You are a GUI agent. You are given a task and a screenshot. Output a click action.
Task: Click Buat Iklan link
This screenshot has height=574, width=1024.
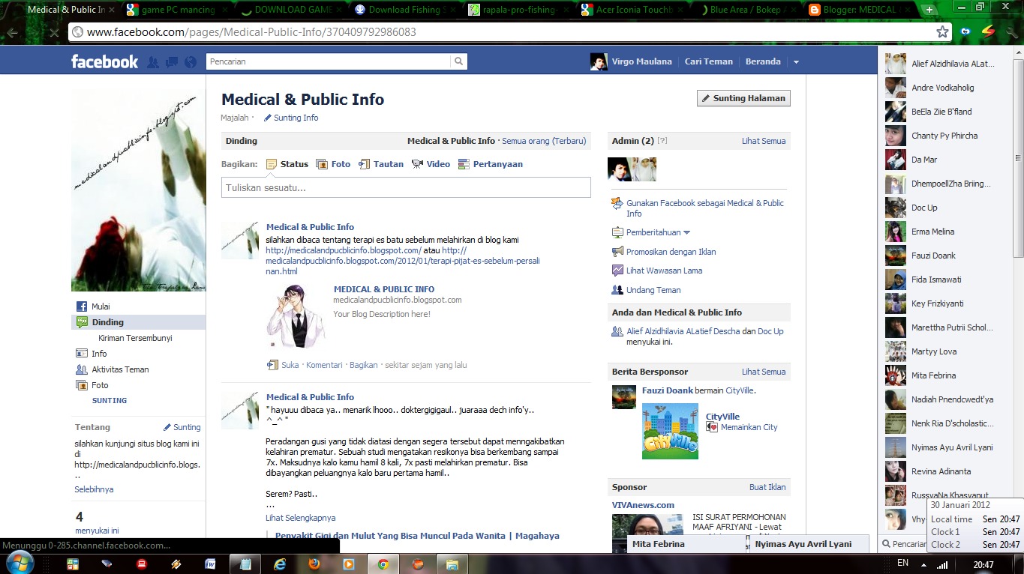click(767, 487)
